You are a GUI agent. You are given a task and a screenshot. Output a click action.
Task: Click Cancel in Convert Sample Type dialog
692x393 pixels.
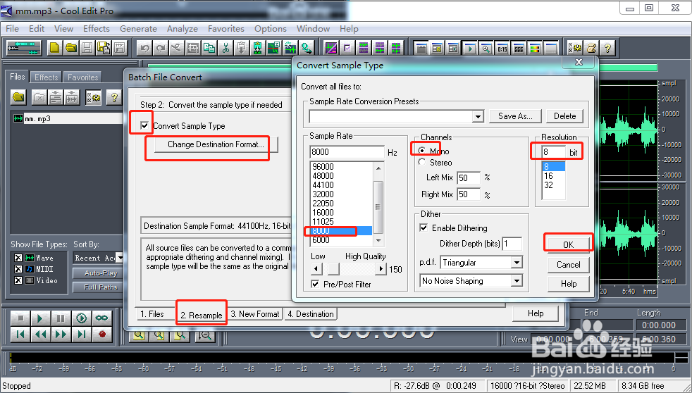tap(569, 265)
